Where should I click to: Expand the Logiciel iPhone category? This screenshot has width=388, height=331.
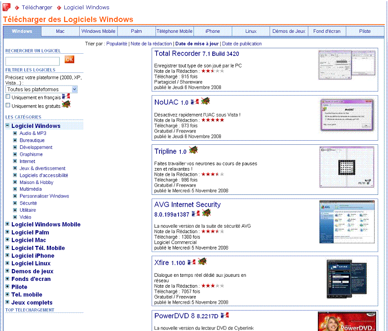pyautogui.click(x=7, y=255)
